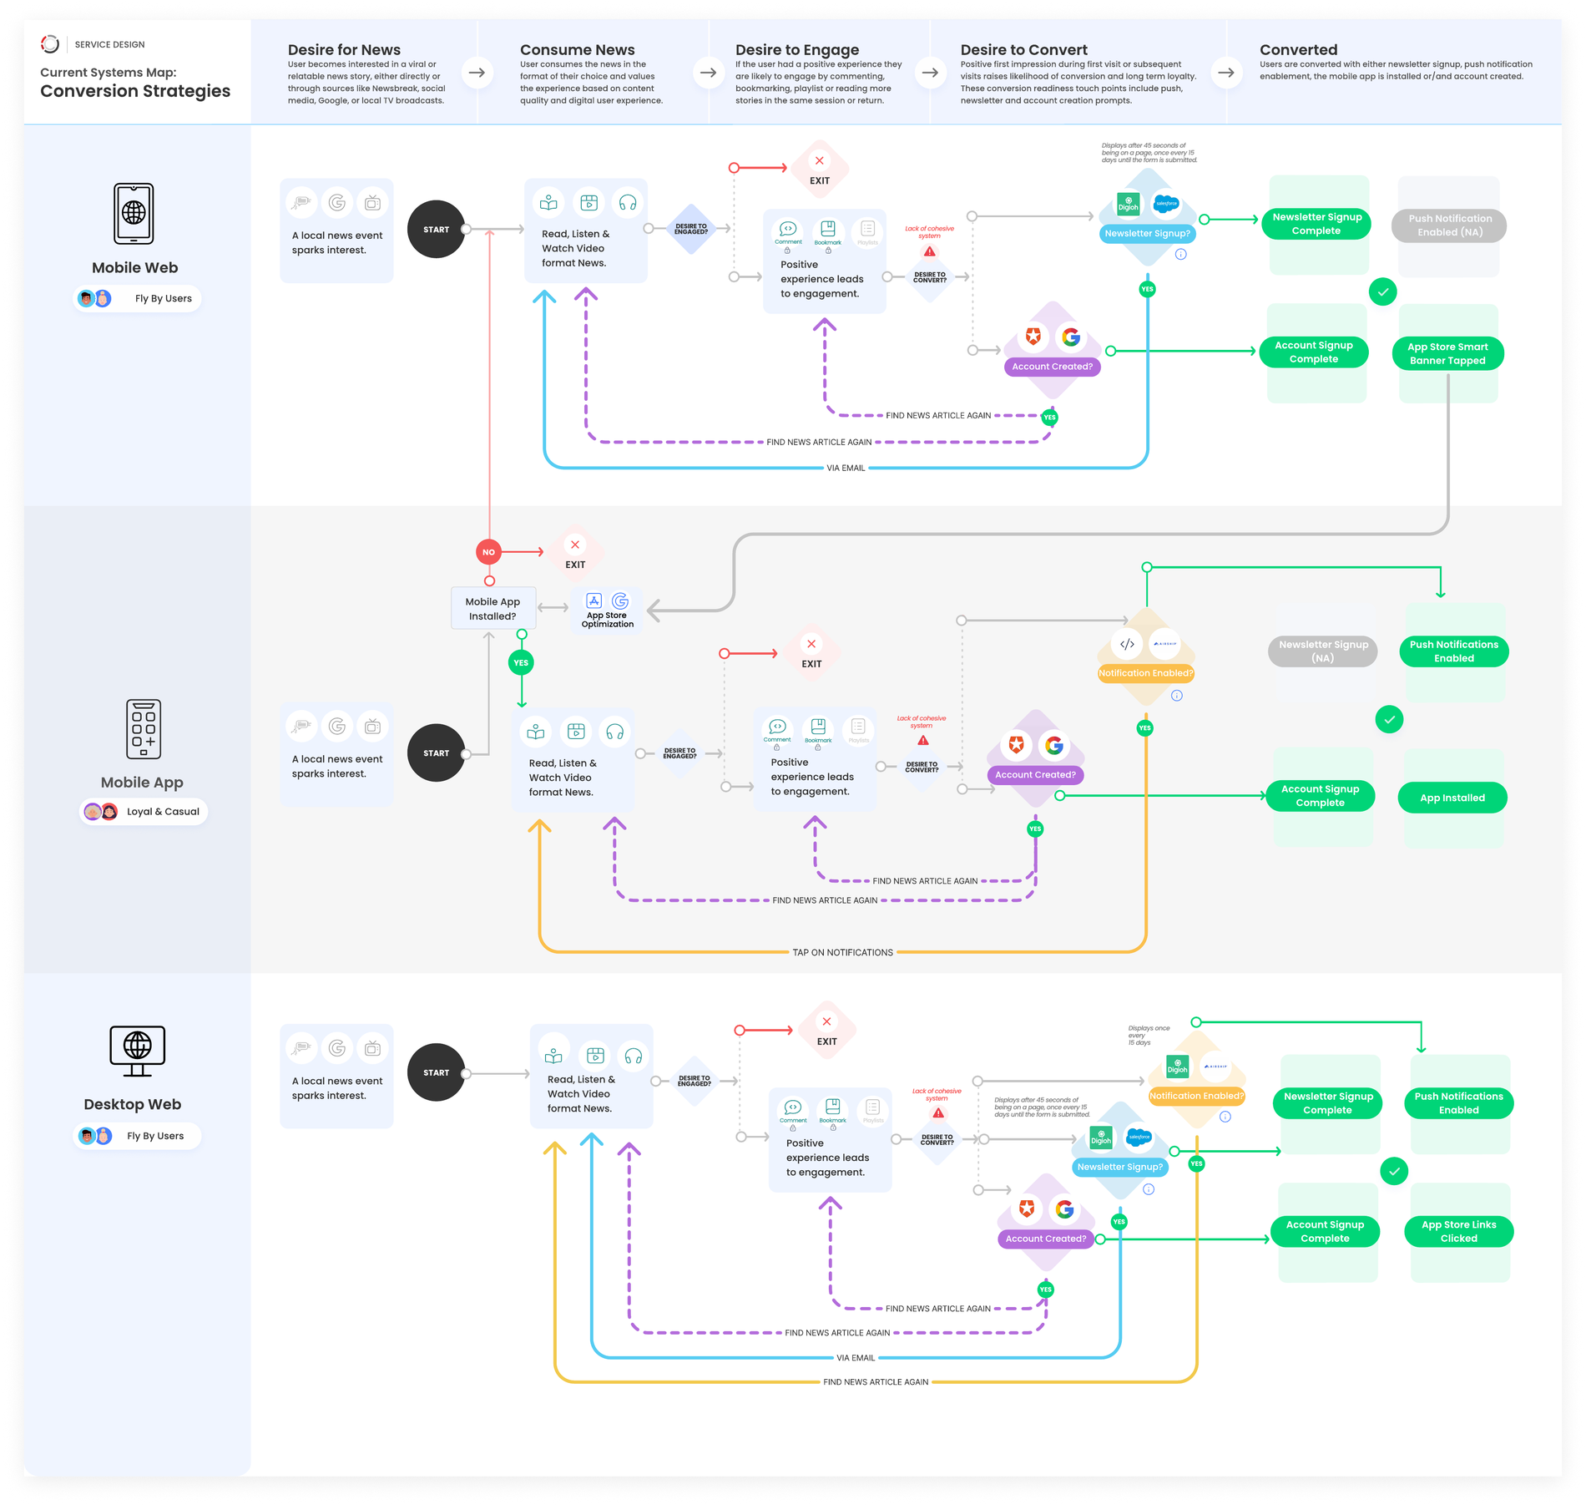Click the X exit icon in Mobile Web row
1586x1505 pixels.
(x=820, y=160)
